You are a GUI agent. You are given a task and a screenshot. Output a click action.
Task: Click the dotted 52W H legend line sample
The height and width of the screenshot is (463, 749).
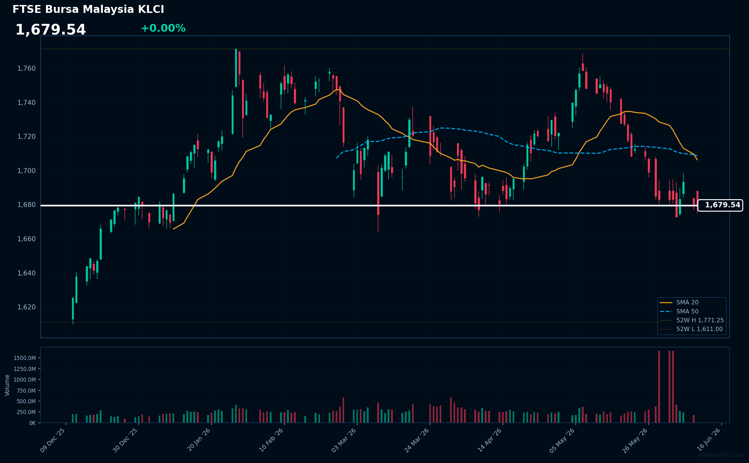[x=666, y=320]
